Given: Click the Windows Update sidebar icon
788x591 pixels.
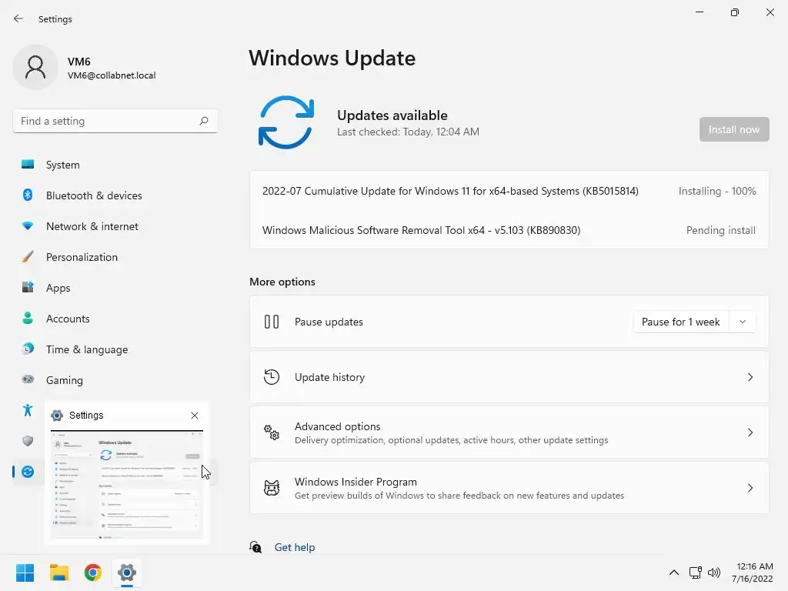Looking at the screenshot, I should click(28, 472).
